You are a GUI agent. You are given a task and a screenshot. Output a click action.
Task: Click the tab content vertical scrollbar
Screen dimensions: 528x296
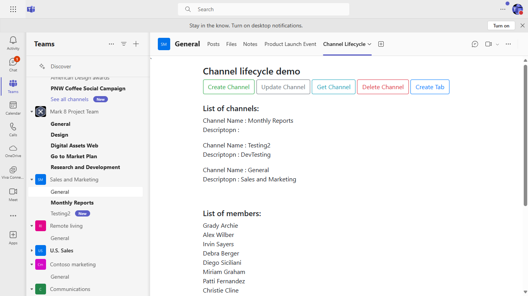click(x=525, y=135)
